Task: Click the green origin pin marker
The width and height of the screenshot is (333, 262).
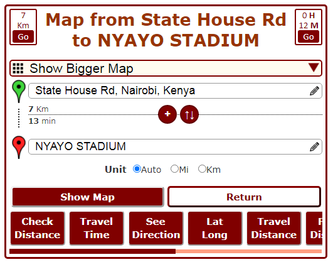Action: [x=19, y=91]
